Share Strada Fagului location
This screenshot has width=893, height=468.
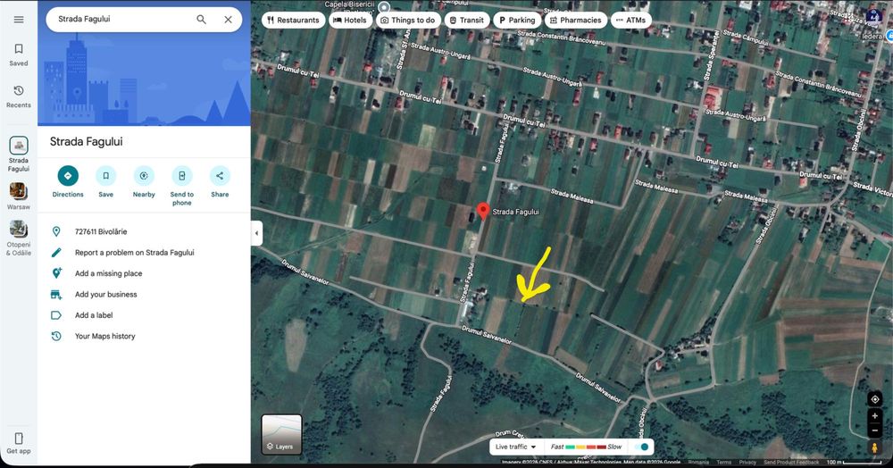pyautogui.click(x=220, y=181)
